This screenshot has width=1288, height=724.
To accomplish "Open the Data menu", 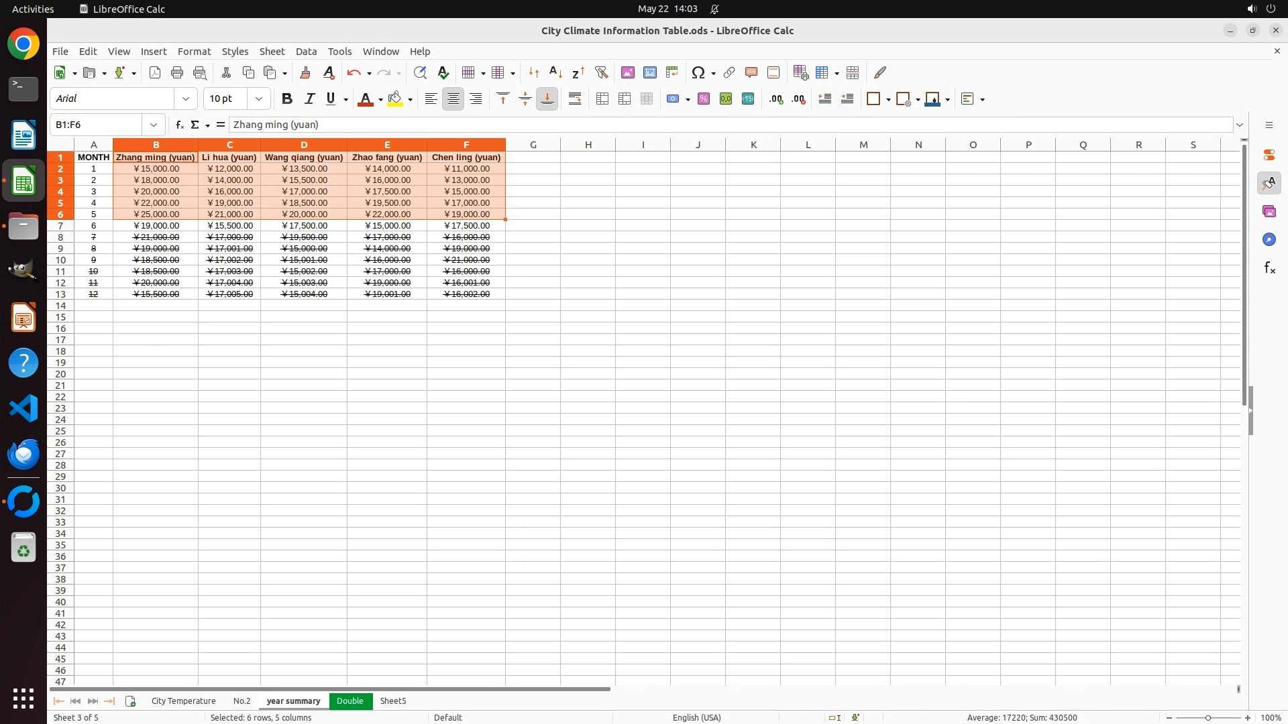I will 306,51.
